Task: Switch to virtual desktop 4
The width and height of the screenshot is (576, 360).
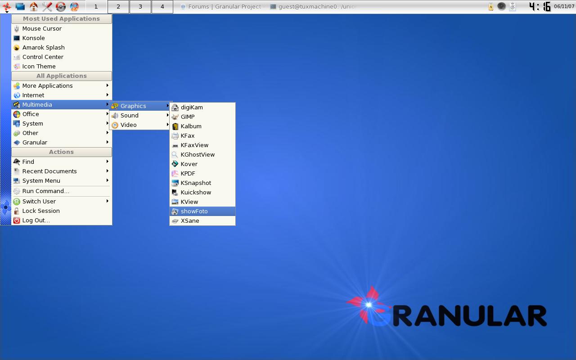Action: (x=162, y=7)
